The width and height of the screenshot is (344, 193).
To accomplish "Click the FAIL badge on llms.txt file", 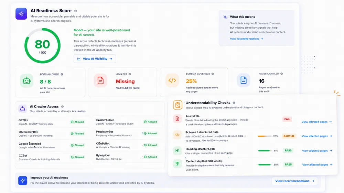I will 287,120.
